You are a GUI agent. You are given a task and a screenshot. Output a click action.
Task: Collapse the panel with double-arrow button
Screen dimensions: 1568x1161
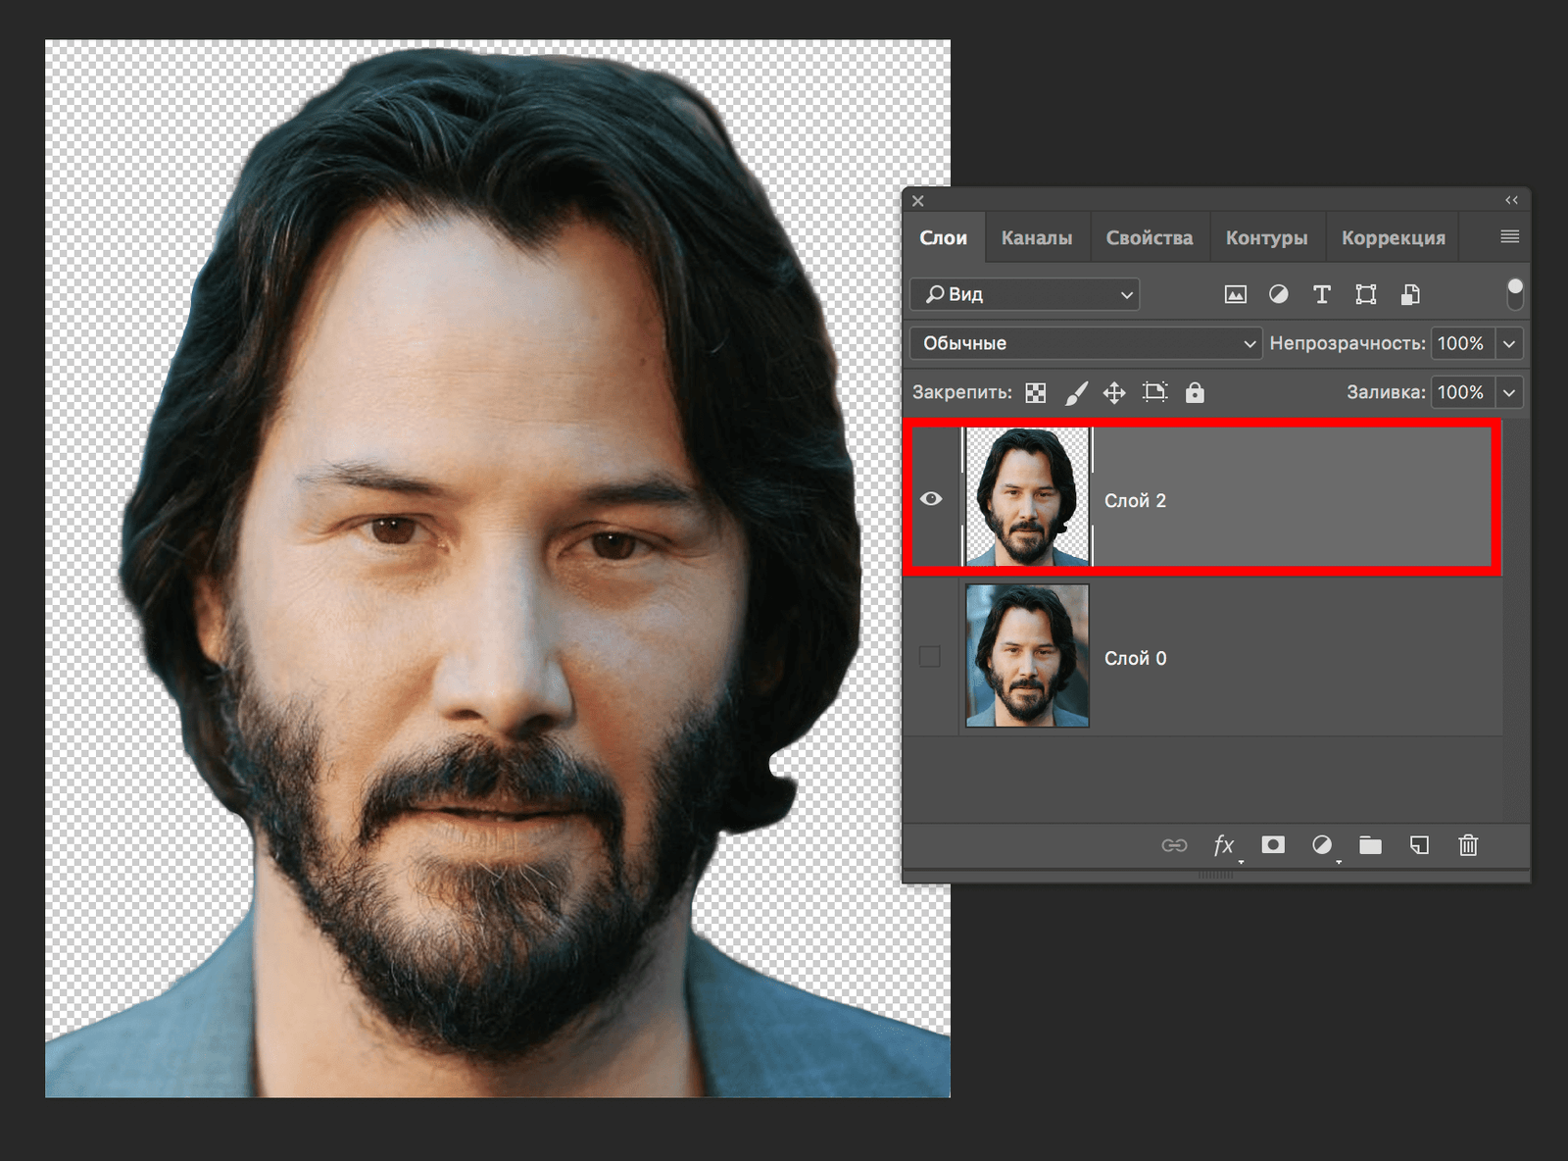[x=1511, y=200]
